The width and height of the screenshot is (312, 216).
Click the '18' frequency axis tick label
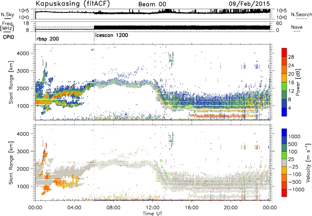coord(26,23)
